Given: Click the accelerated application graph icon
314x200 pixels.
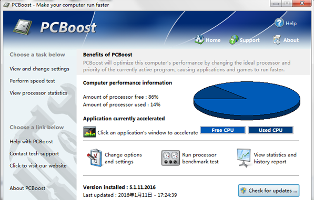Looking at the screenshot, I should coord(89,132).
